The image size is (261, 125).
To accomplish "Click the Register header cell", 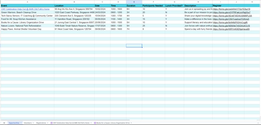I will tap(221, 6).
